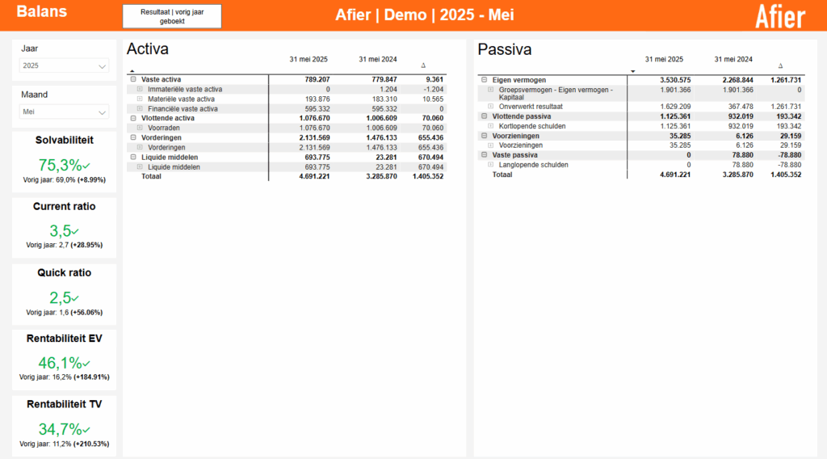Expand the Materiële vaste activa row
827x459 pixels.
click(140, 99)
